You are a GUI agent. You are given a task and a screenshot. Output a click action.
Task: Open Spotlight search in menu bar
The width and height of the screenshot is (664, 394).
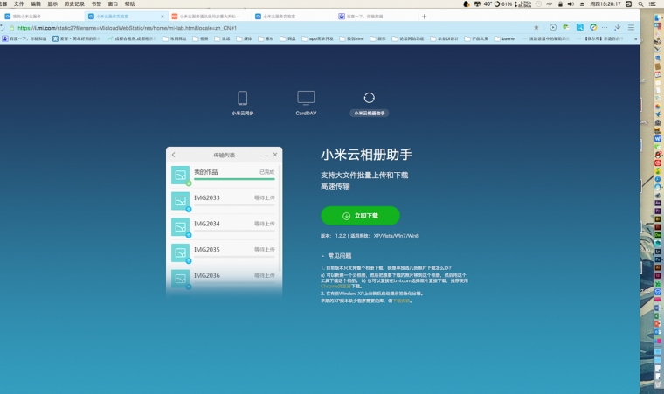coord(640,3)
